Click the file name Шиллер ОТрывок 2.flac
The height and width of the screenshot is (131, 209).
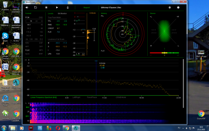[x=111, y=7]
